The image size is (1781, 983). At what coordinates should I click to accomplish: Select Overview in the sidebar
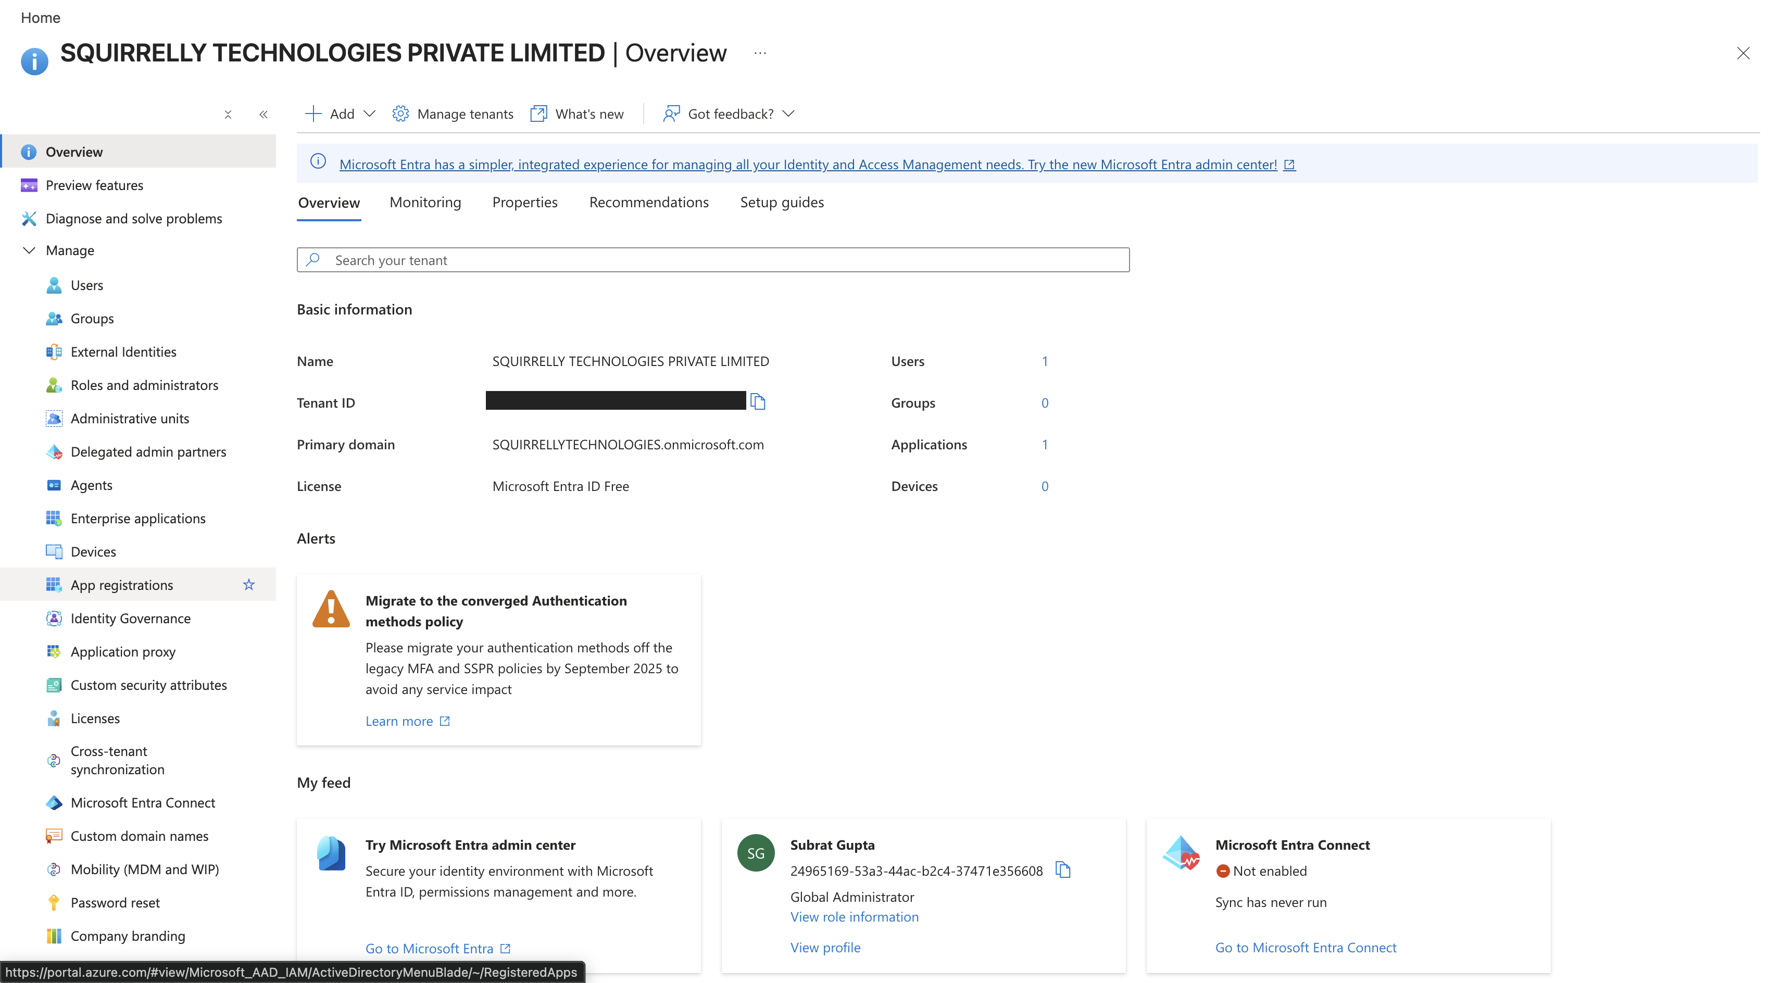(139, 152)
